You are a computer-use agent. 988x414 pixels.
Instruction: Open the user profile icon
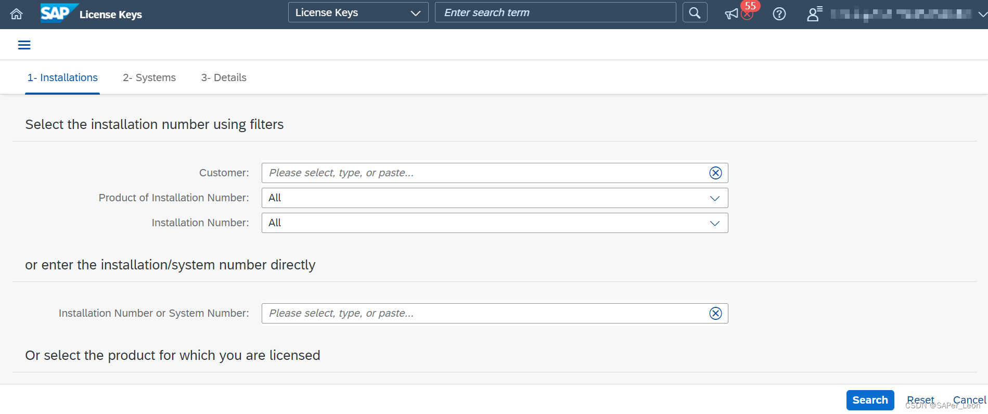tap(814, 14)
